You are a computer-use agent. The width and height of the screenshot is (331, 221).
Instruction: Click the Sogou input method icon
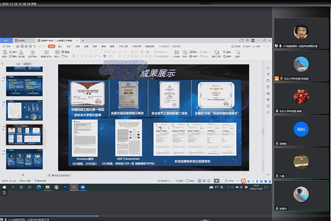click(x=243, y=181)
